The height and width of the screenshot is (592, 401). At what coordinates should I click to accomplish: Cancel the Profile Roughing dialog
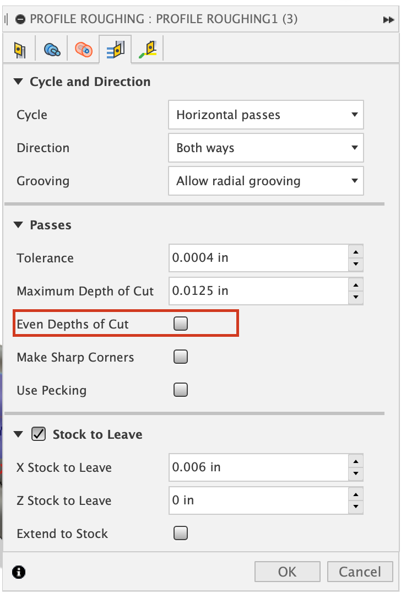pos(360,572)
